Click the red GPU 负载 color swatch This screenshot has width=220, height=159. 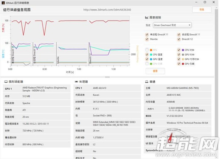pyautogui.click(x=183, y=64)
